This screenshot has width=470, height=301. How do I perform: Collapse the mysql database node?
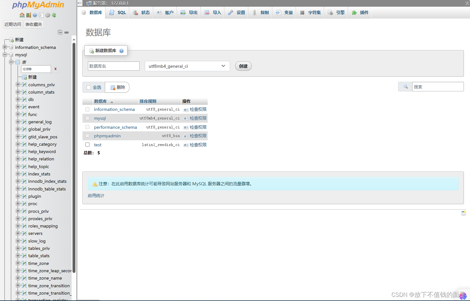[x=4, y=55]
